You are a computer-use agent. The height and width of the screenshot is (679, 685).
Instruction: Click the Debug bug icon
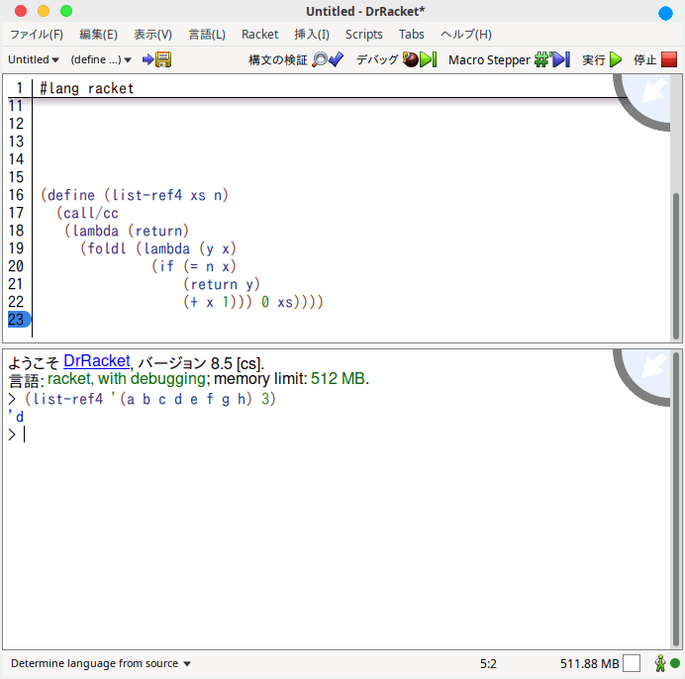click(410, 59)
